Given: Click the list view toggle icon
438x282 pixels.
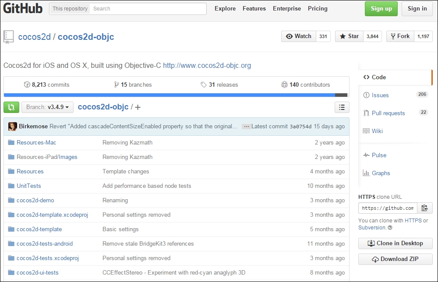Looking at the screenshot, I should pos(342,107).
